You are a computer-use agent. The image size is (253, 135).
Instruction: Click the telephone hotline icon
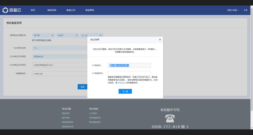click(x=170, y=119)
